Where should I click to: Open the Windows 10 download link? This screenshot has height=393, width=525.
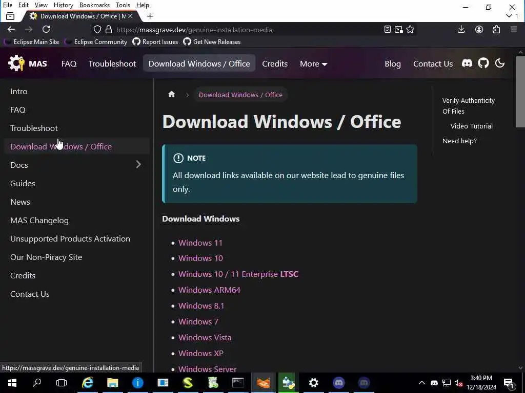(200, 258)
